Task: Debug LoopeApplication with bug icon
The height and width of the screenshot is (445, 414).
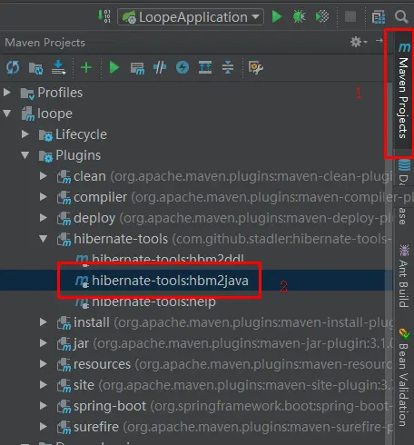Action: [x=299, y=16]
